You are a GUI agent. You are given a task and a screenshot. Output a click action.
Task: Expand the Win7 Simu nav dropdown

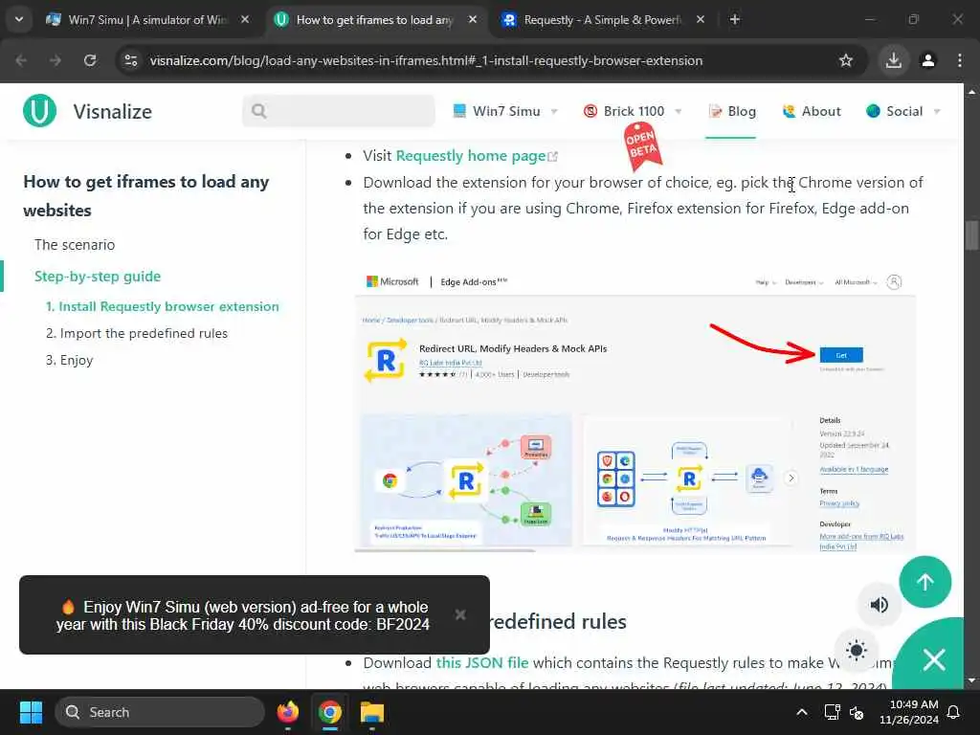pos(554,111)
